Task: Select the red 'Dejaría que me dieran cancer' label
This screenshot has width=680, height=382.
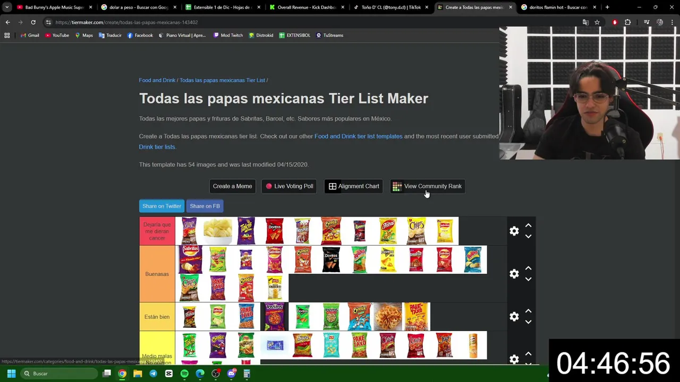Action: pyautogui.click(x=157, y=231)
